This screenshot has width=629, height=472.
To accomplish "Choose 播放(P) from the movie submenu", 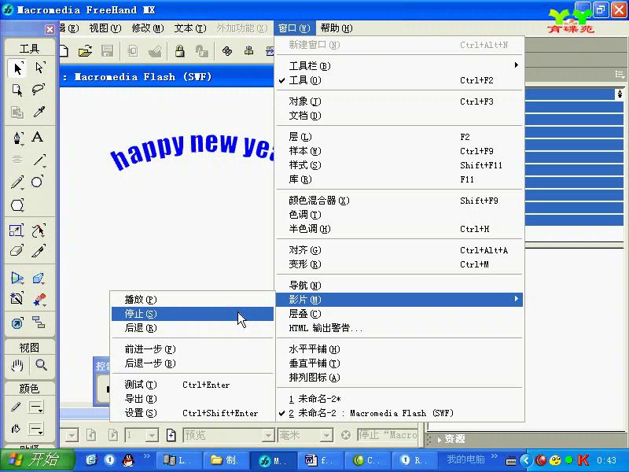I will 193,300.
